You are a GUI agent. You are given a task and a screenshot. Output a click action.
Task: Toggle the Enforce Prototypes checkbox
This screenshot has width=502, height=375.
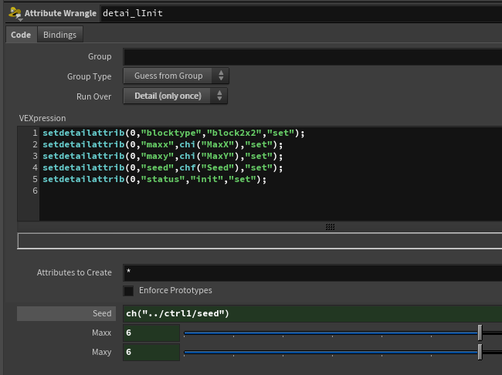[x=128, y=291]
